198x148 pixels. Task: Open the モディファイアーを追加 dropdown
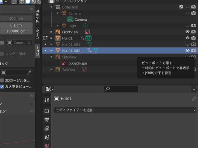tap(125, 110)
